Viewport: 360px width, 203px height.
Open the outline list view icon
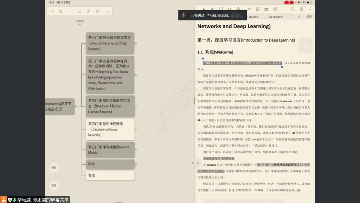tap(79, 11)
